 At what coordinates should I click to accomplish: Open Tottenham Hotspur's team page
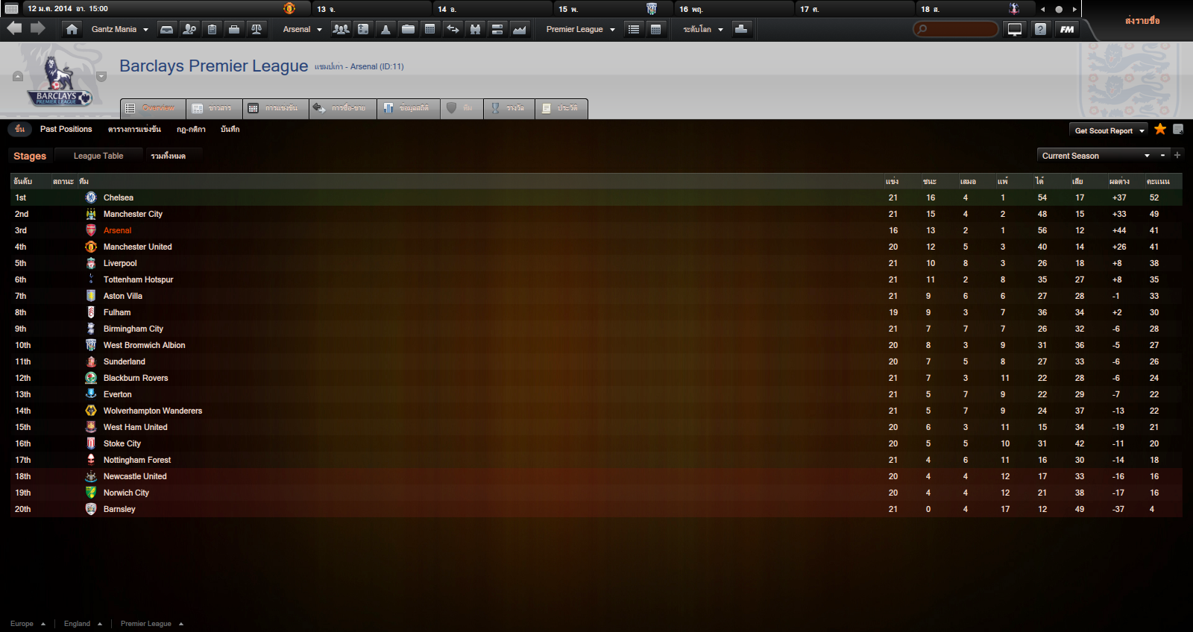pyautogui.click(x=138, y=279)
